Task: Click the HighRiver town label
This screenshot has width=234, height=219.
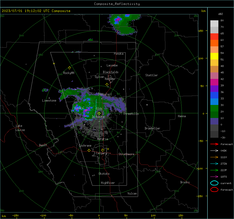Action: 108,183
